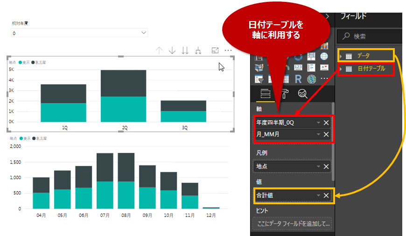Select the filled map visualization icon
The height and width of the screenshot is (236, 406).
click(x=259, y=68)
